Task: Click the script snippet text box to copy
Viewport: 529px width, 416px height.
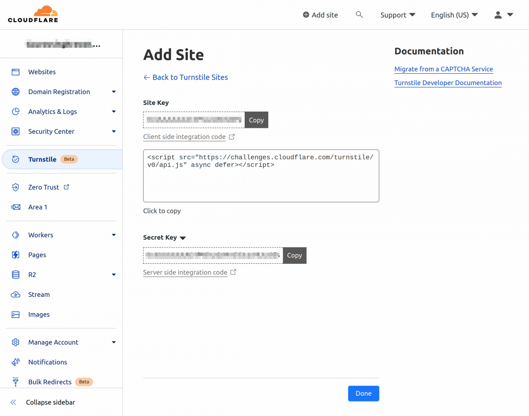Action: [x=261, y=176]
